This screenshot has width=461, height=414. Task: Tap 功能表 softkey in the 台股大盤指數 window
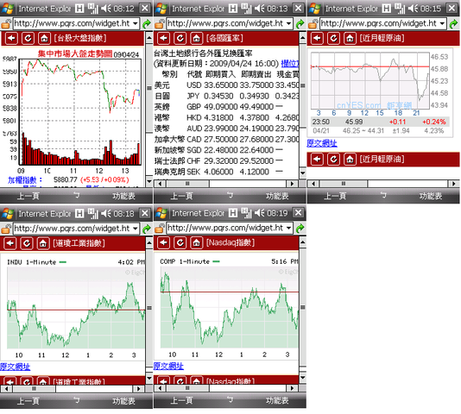tap(123, 196)
